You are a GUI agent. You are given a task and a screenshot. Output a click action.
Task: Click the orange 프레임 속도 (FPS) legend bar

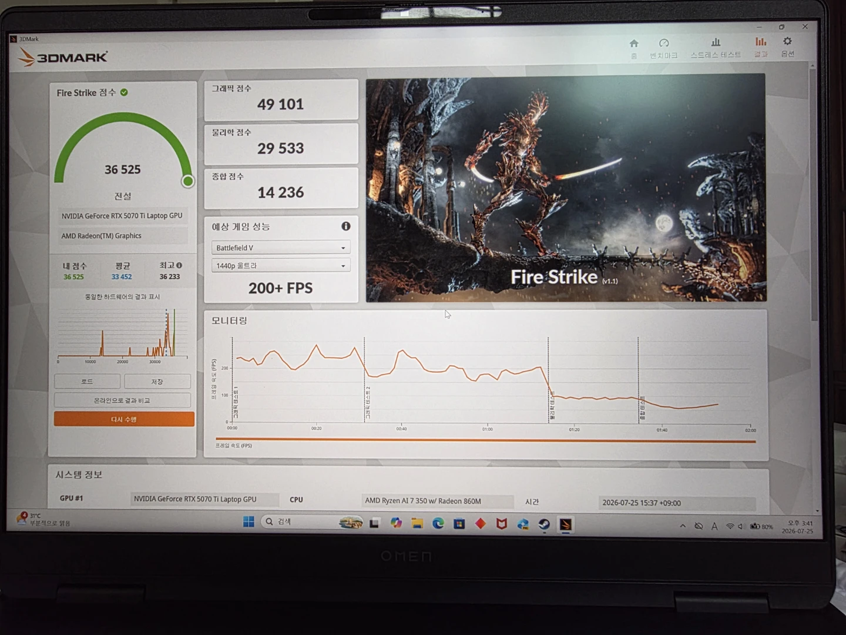coord(485,440)
